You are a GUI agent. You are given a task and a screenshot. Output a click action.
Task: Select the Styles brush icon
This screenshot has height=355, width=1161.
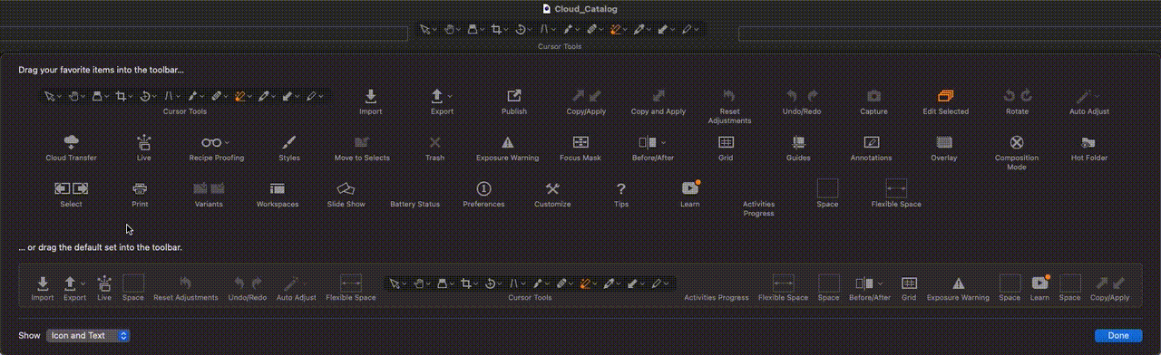[289, 142]
